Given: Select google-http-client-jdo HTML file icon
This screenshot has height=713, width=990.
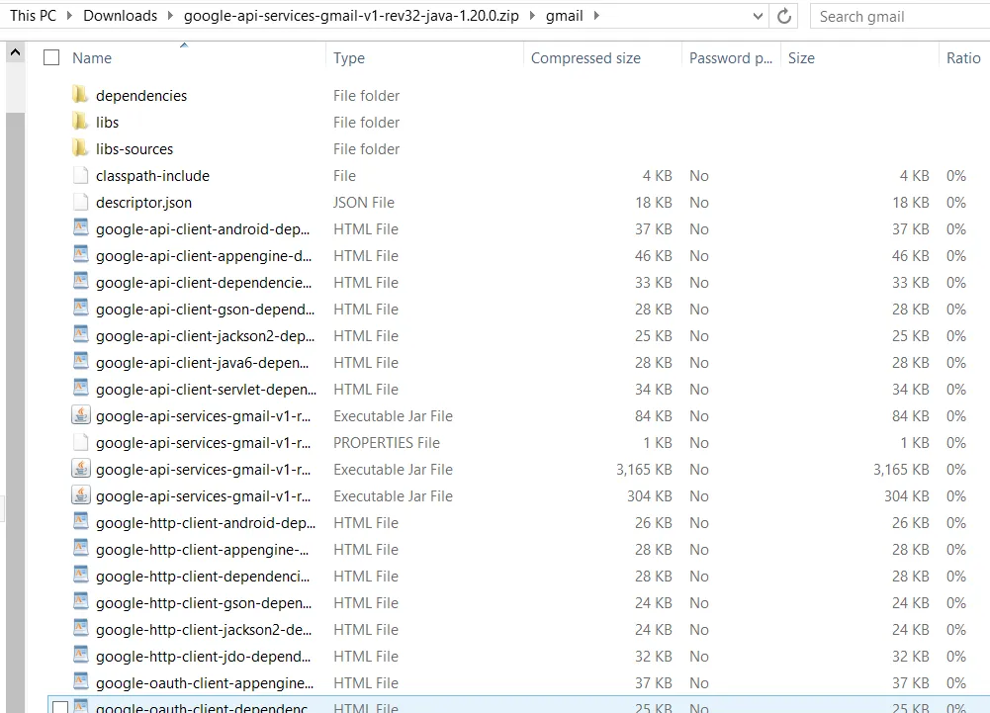Looking at the screenshot, I should click(80, 656).
